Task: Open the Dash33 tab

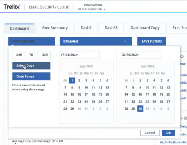Action: point(111,28)
